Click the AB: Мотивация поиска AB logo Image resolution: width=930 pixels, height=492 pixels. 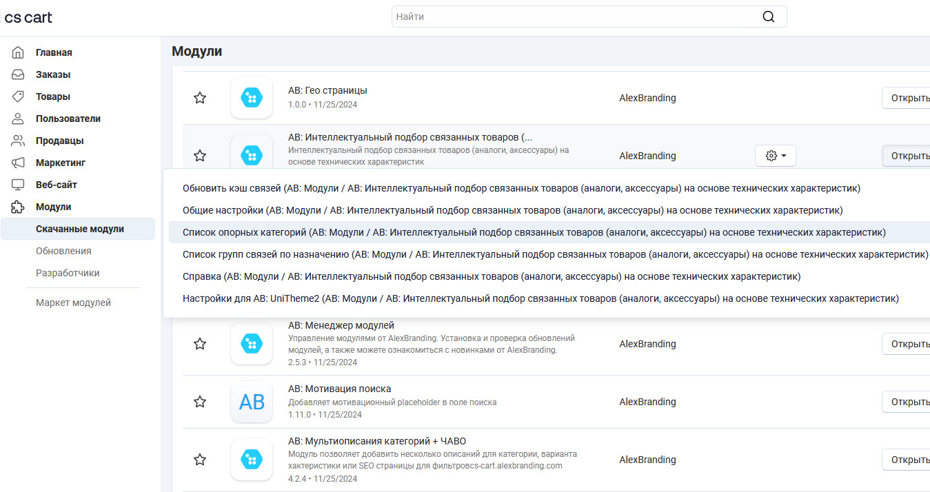pyautogui.click(x=252, y=402)
